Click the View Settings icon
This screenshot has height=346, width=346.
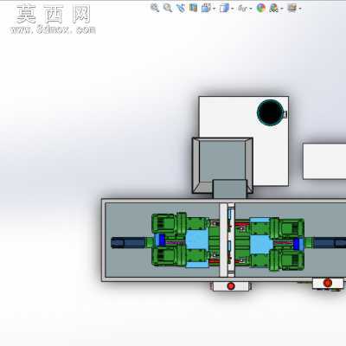coord(292,8)
